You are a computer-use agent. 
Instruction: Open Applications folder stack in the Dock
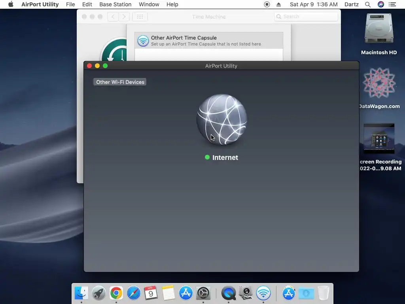point(288,293)
